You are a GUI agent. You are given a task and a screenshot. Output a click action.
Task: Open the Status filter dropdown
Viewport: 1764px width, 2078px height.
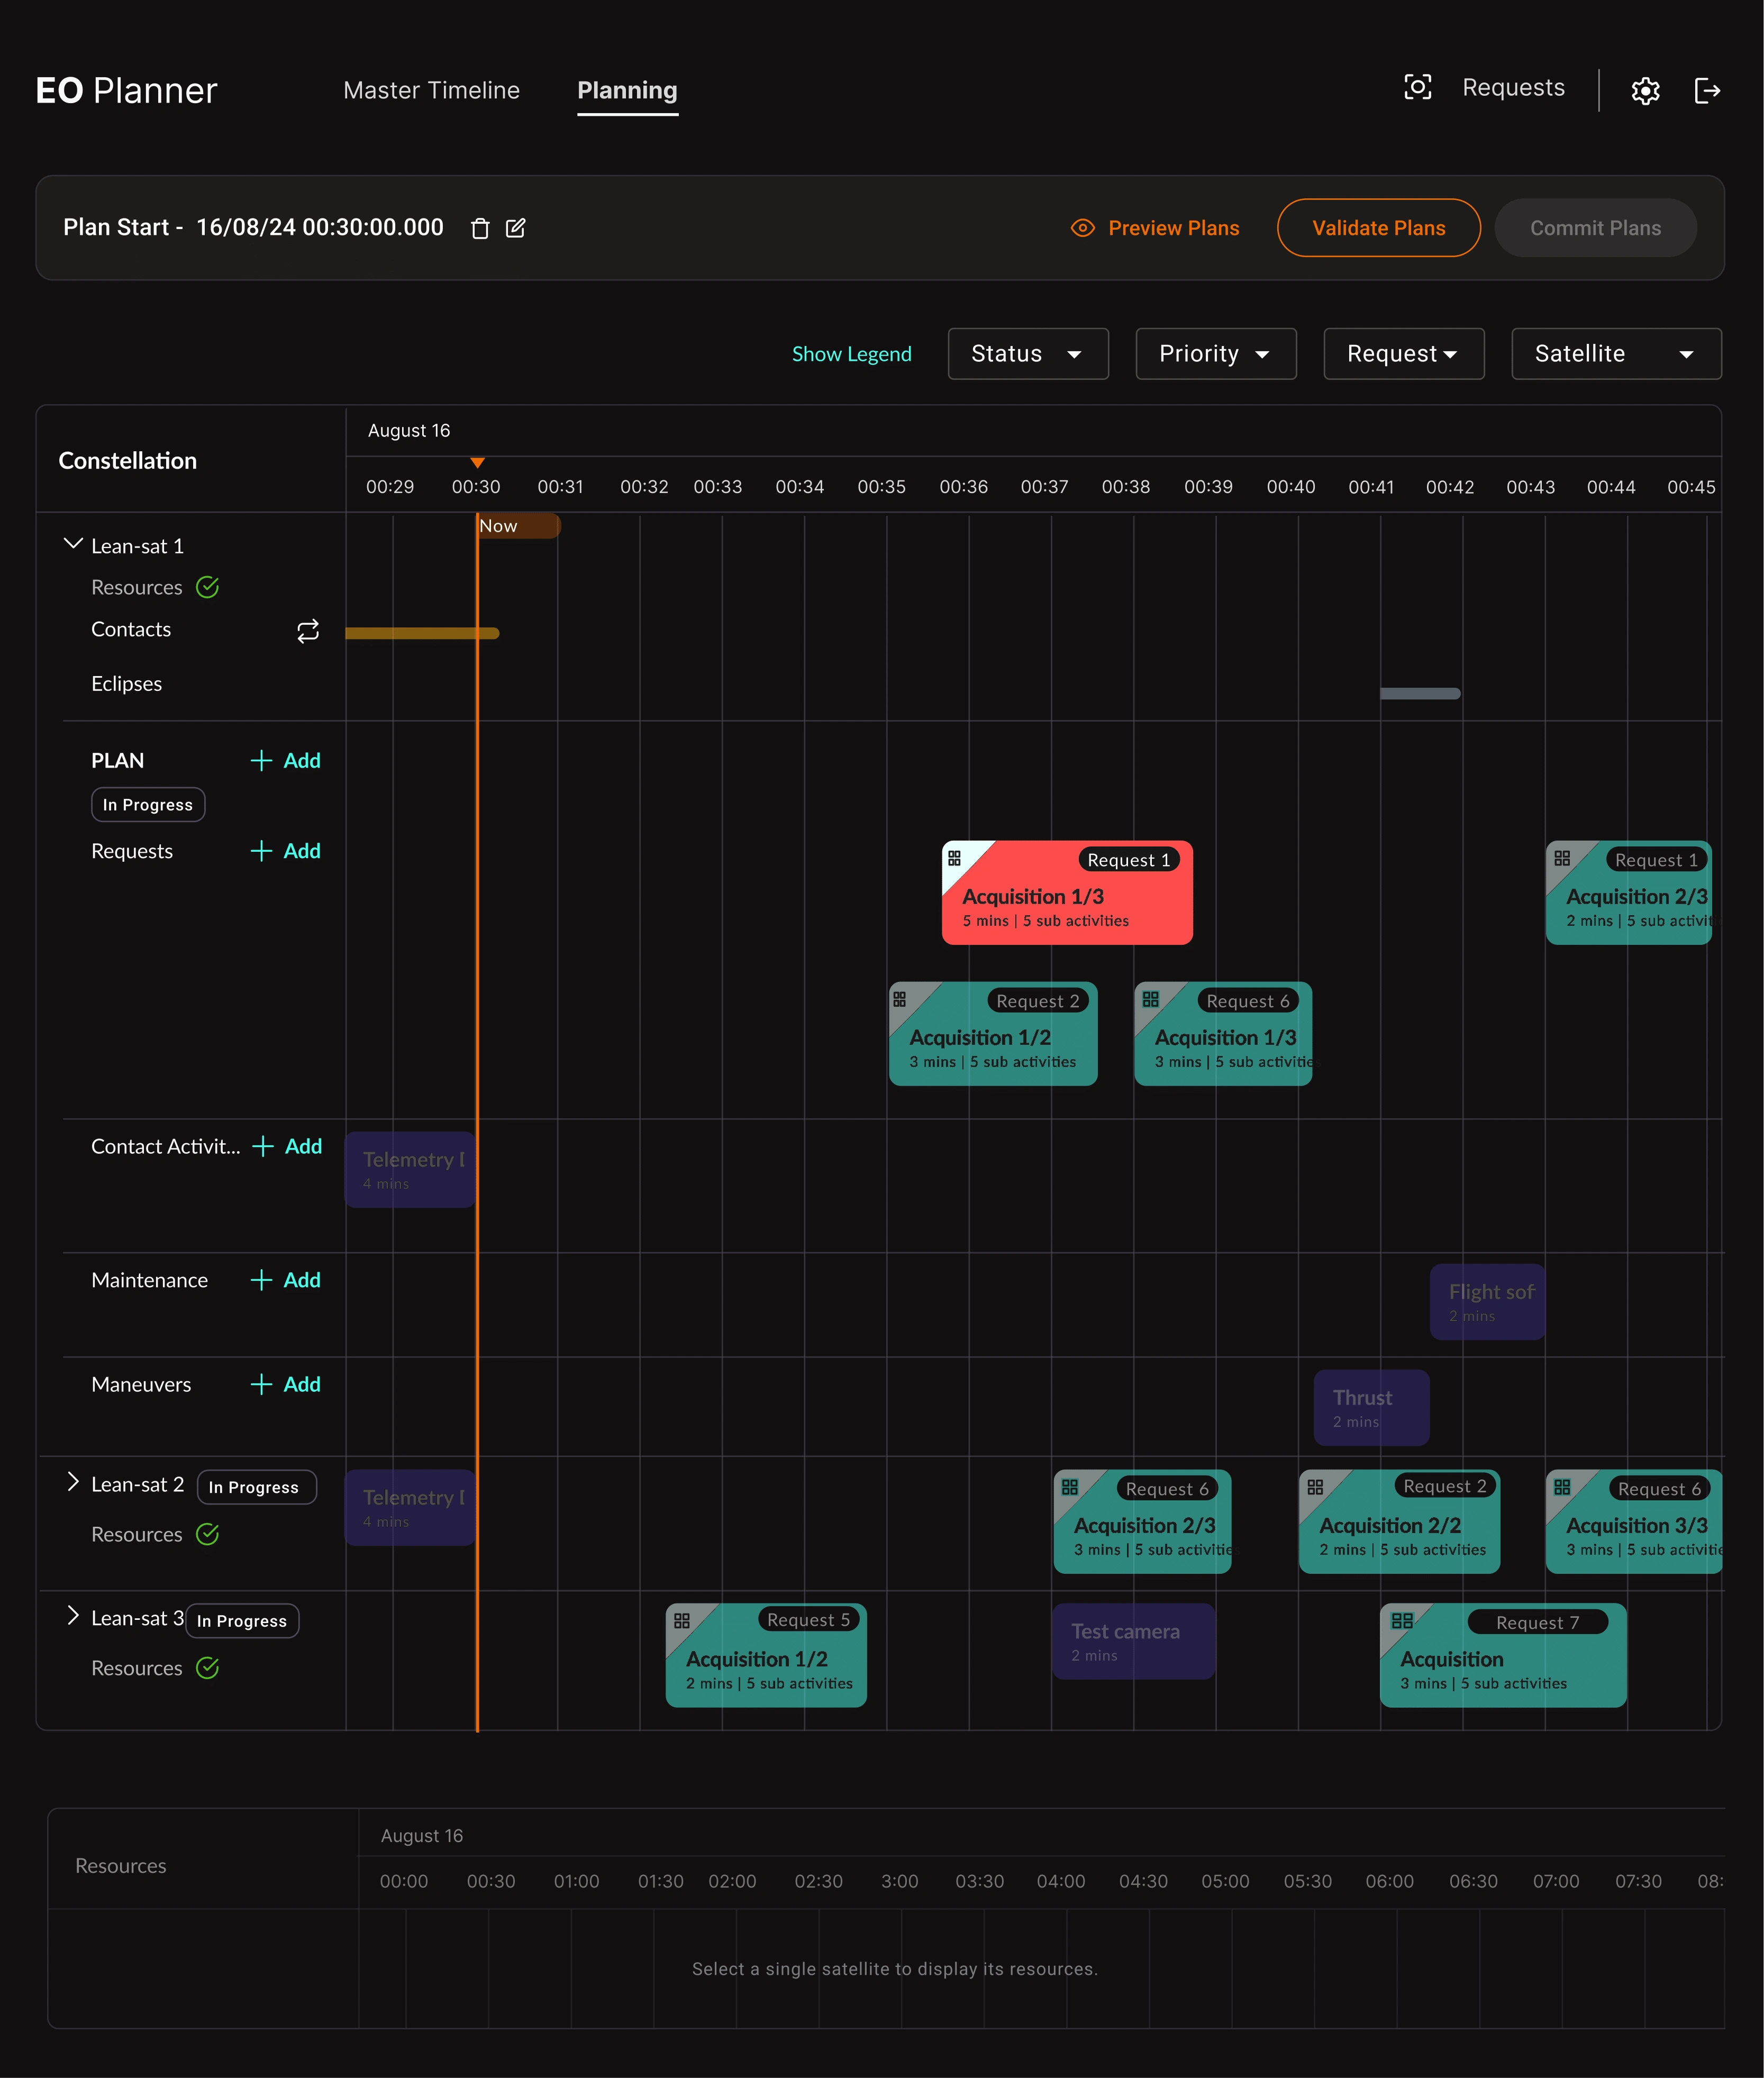1028,354
